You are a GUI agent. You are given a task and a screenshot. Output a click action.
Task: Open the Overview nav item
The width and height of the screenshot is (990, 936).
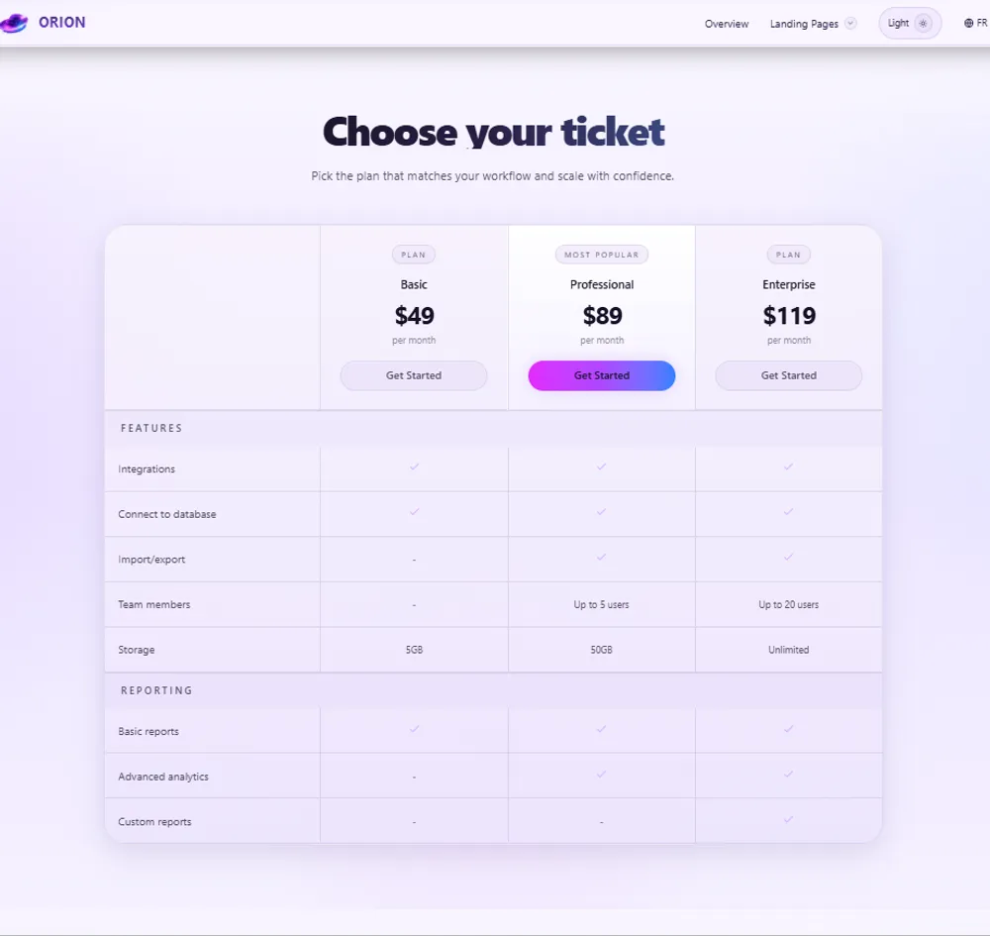click(727, 24)
